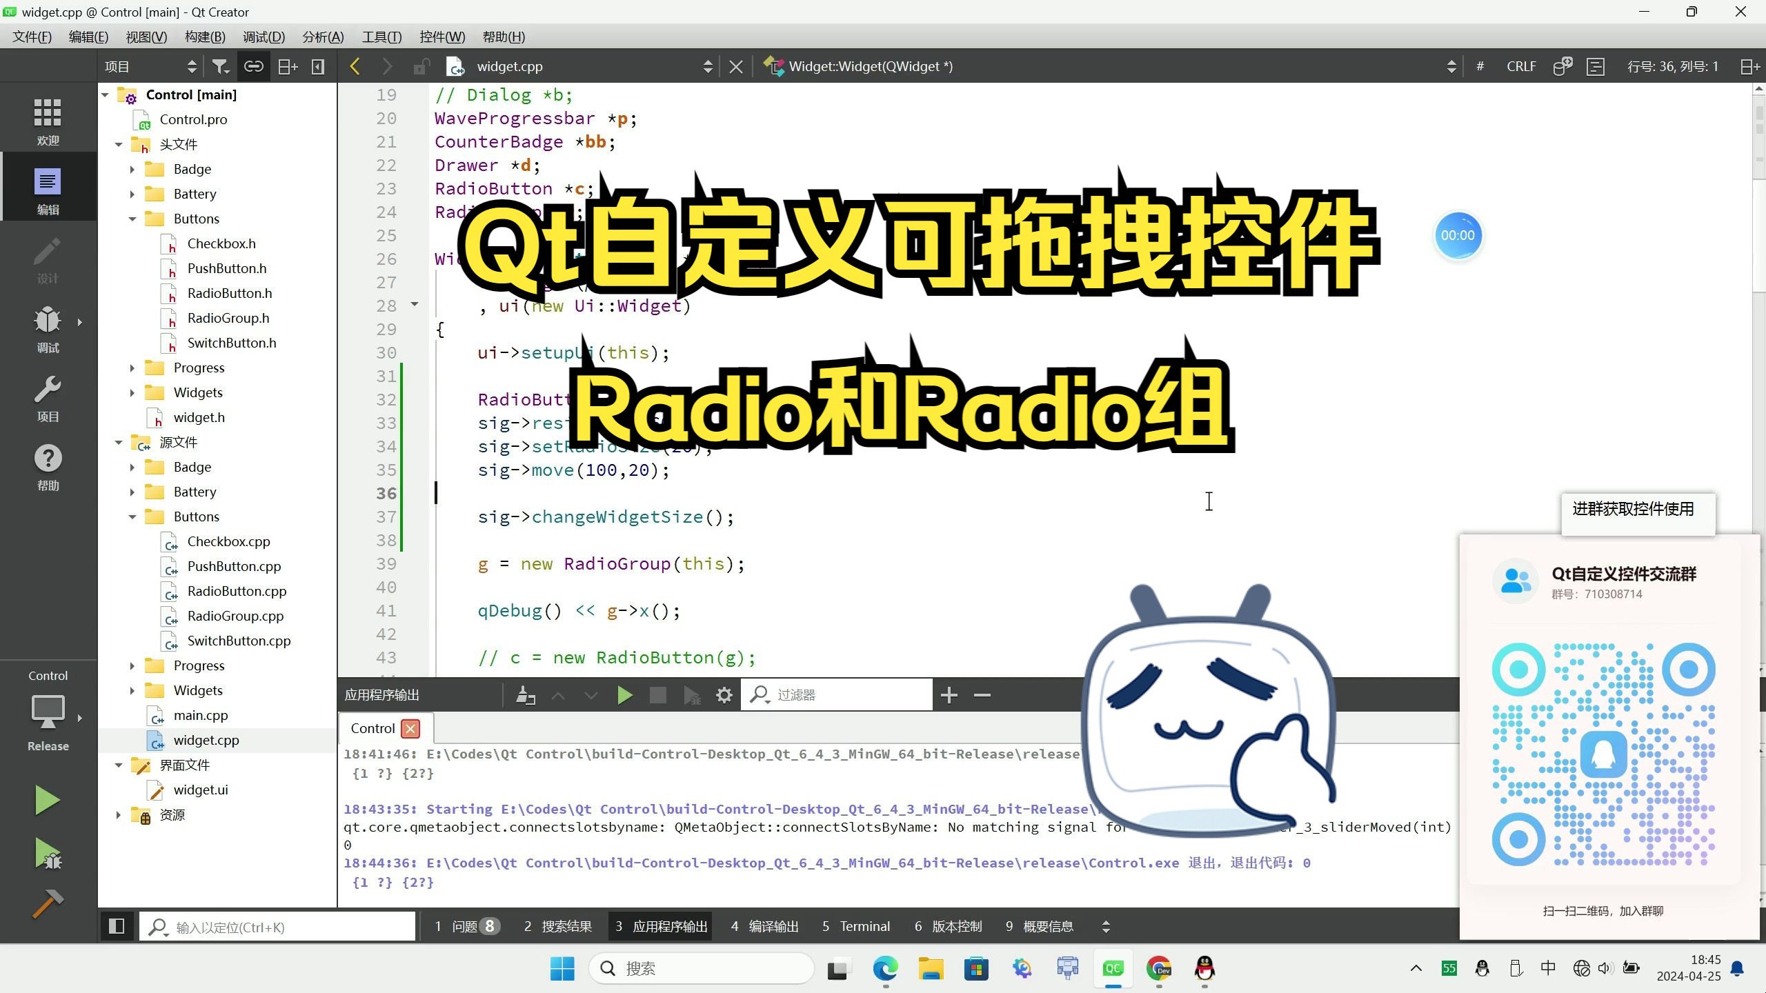Collapse the 源文件 folder
This screenshot has width=1766, height=993.
pyautogui.click(x=119, y=442)
